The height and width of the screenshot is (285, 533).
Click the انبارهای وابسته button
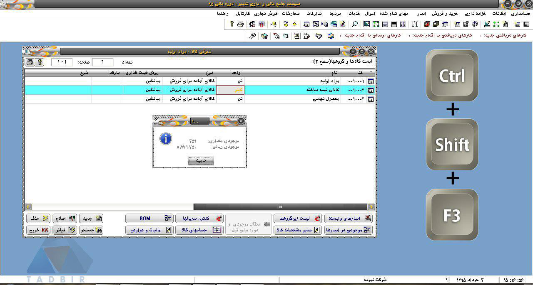coord(349,218)
